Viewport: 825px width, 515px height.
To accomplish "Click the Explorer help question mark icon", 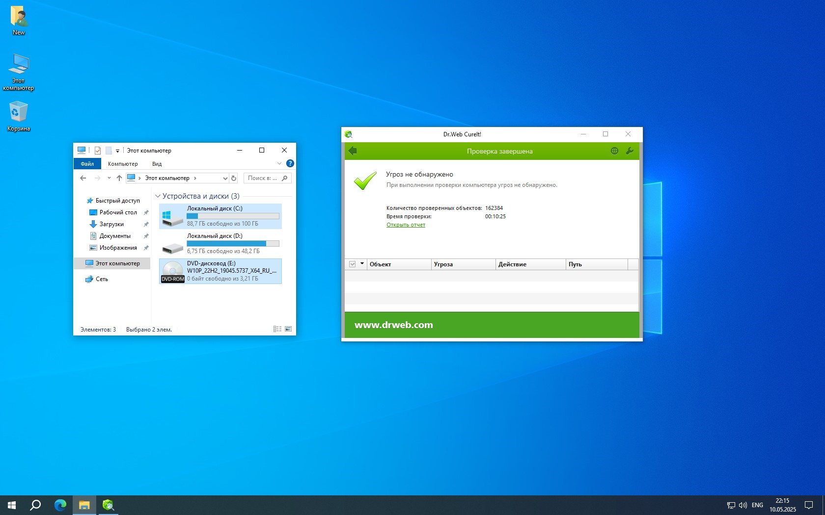I will (x=290, y=164).
